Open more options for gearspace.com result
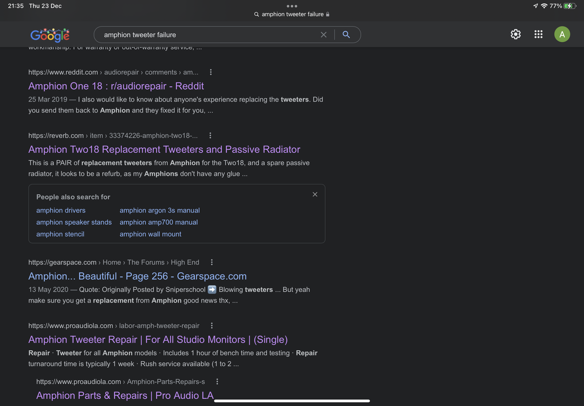This screenshot has height=406, width=584. (x=212, y=262)
